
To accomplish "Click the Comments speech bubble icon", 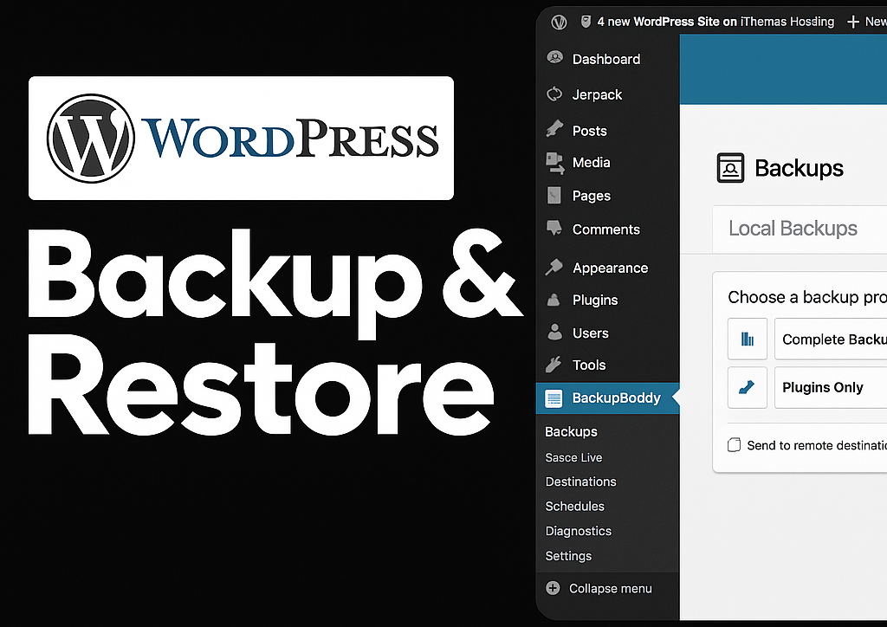I will (554, 229).
